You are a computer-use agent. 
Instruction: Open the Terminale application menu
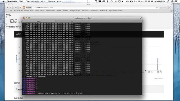click(12, 1)
